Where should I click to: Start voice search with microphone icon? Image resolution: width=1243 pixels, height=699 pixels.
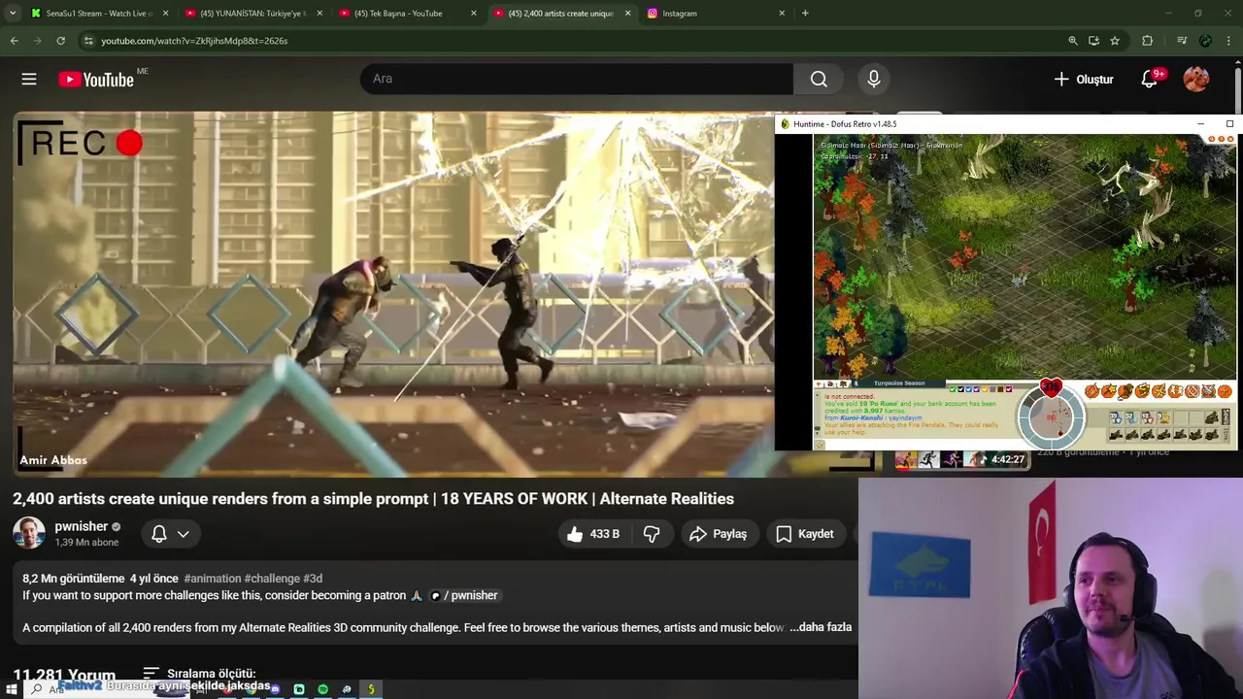click(x=874, y=80)
